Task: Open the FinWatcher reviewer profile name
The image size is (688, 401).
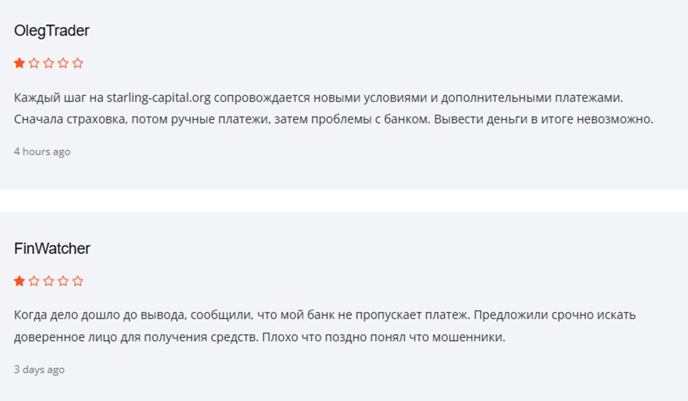Action: (x=52, y=249)
